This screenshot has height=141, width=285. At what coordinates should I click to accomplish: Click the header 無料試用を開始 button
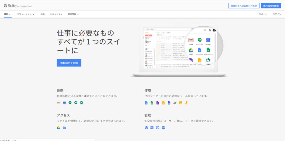(x=271, y=6)
